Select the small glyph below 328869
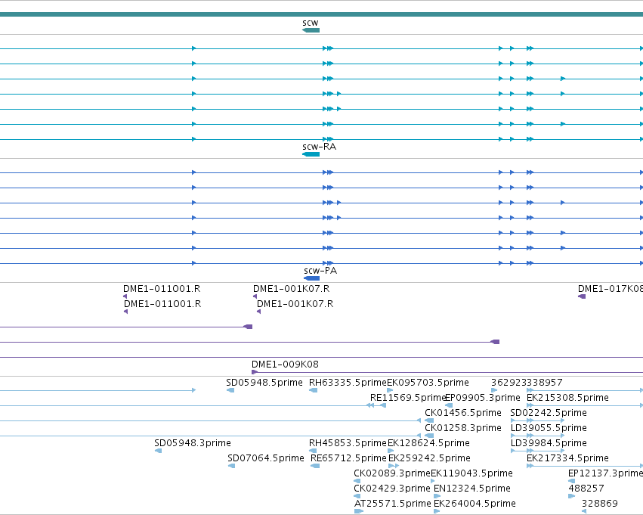Screen dimensions: 643x515 coord(584,511)
